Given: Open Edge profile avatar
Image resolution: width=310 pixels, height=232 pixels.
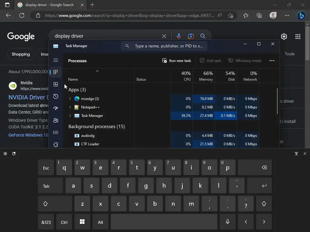Looking at the screenshot, I should pos(273,15).
